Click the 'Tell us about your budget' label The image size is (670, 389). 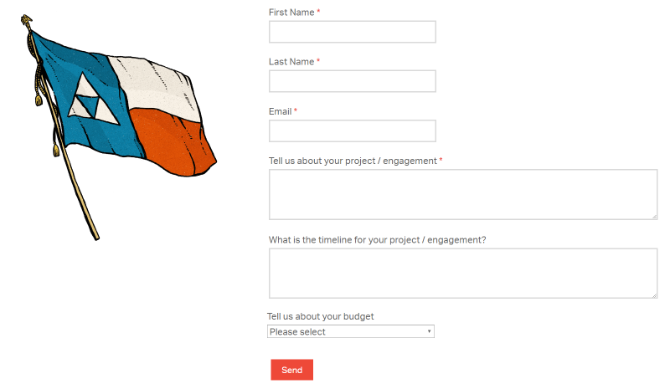click(321, 316)
